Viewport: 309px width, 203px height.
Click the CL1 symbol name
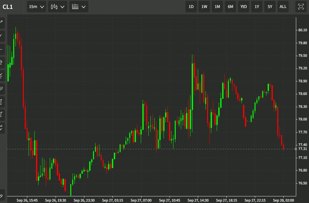click(x=8, y=7)
